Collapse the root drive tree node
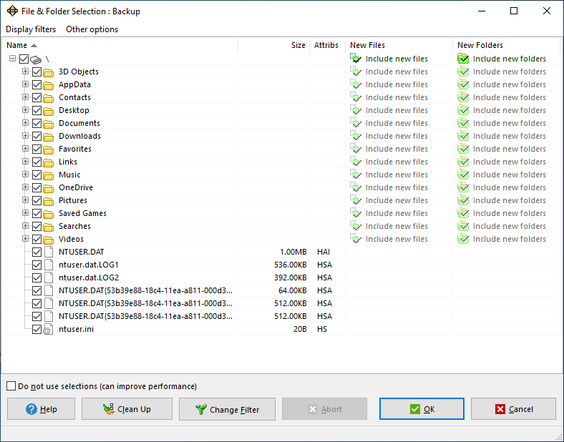564x442 pixels. 13,59
